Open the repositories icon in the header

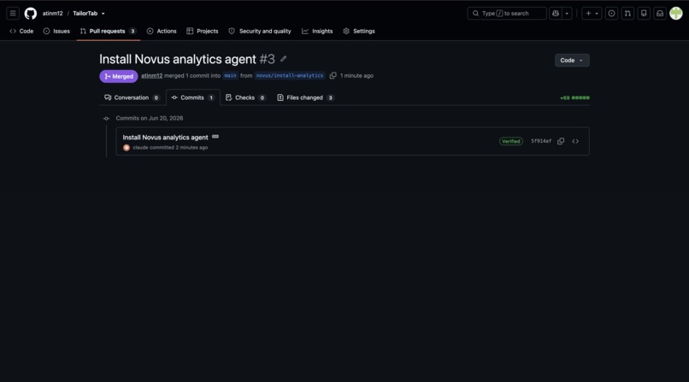644,13
